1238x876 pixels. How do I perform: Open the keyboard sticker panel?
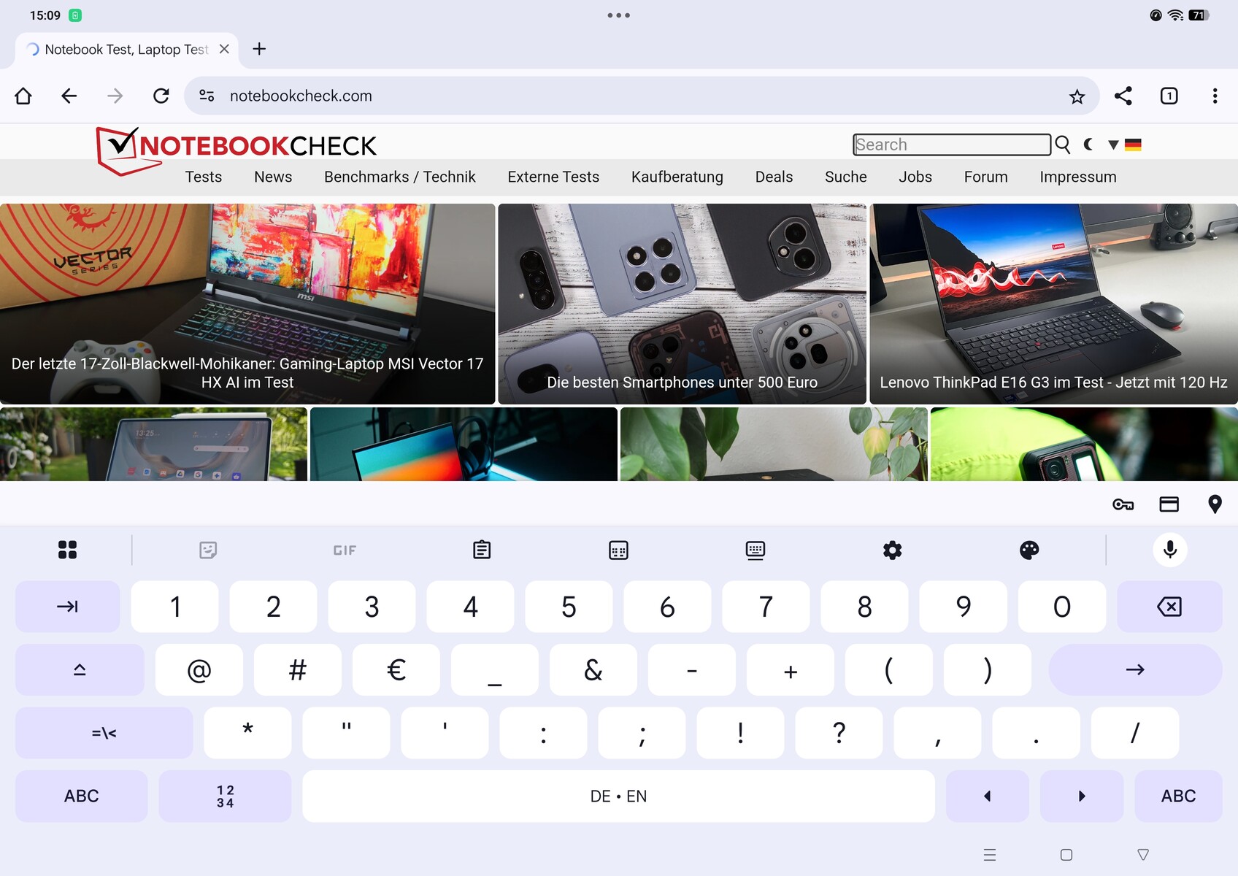208,550
